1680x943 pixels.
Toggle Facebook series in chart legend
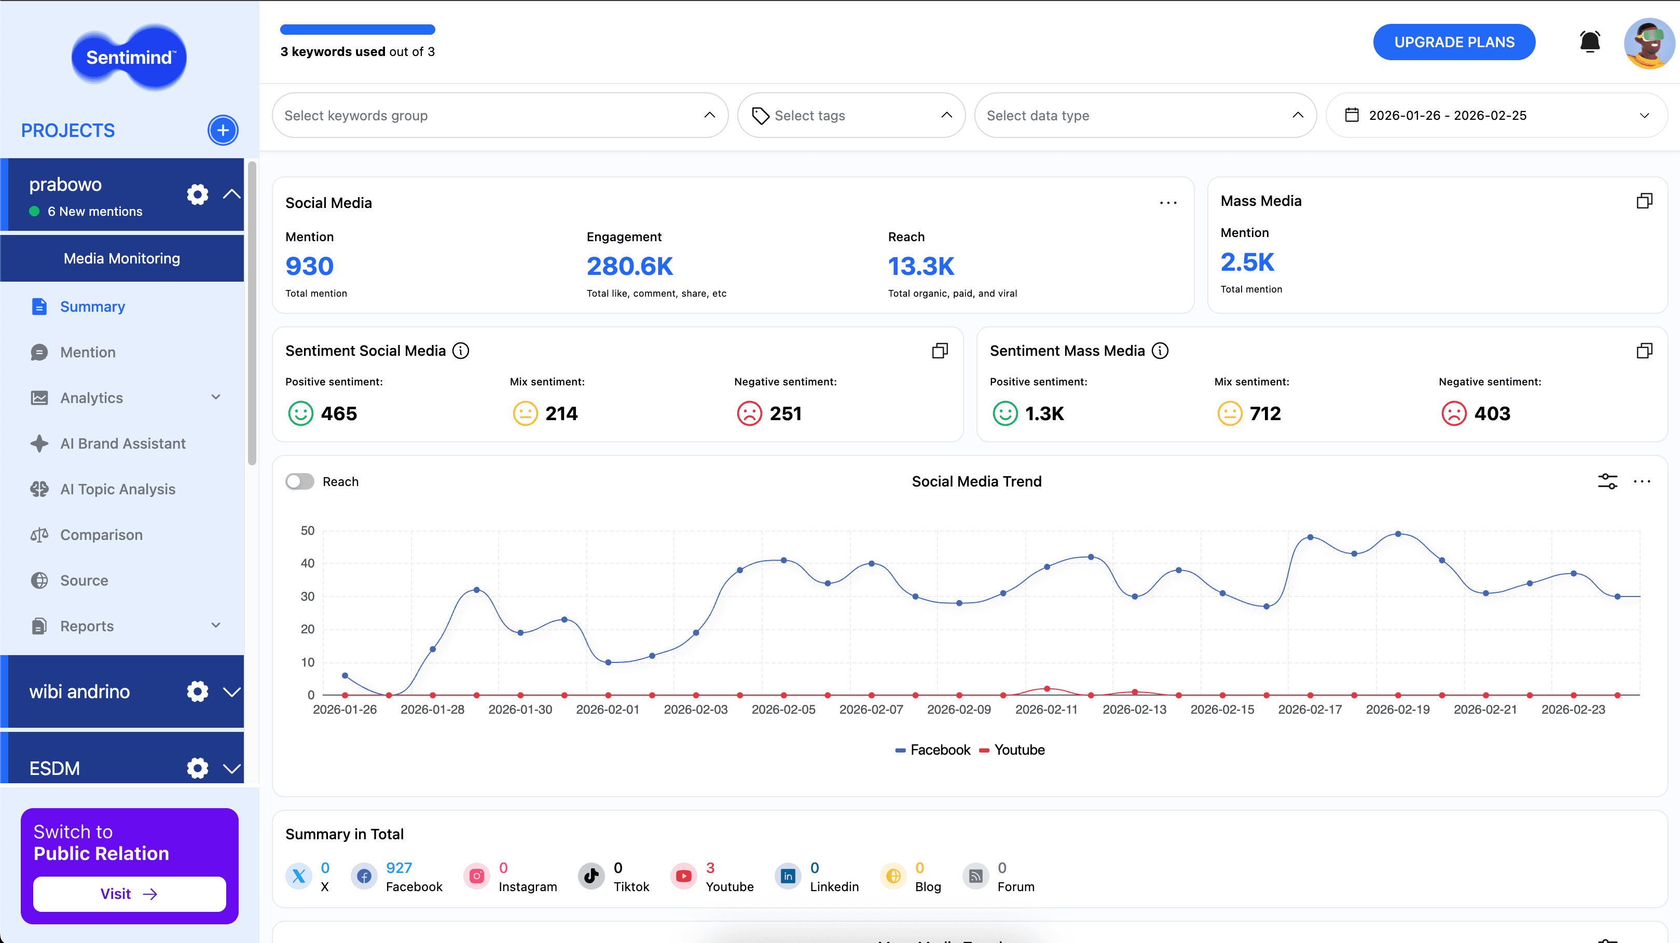pyautogui.click(x=933, y=750)
